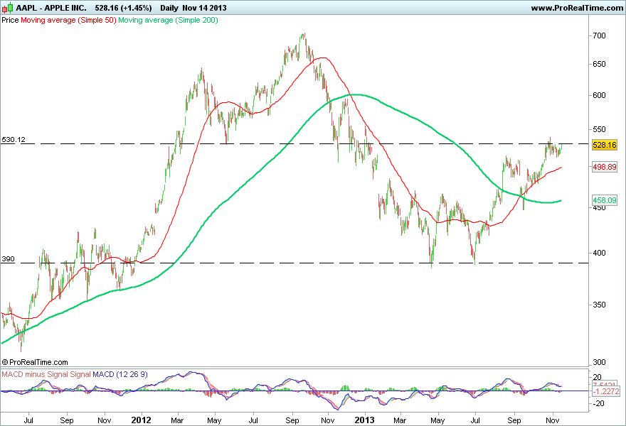The image size is (626, 426).
Task: Click the first Jul label on time axis
Action: 28,420
